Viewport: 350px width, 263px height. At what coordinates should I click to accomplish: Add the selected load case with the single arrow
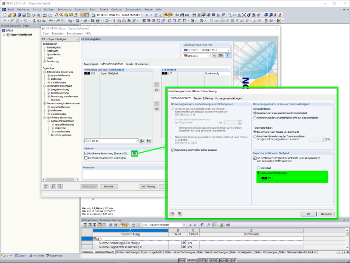[x=157, y=84]
